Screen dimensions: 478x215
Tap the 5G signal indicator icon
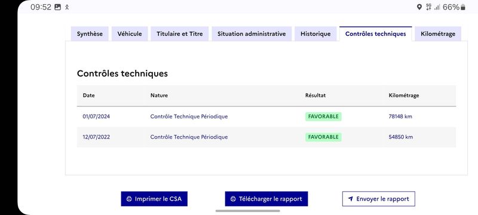[x=429, y=7]
